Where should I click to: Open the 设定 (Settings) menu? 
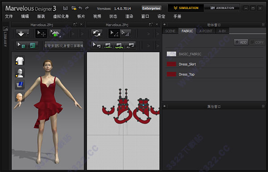[x=161, y=16]
